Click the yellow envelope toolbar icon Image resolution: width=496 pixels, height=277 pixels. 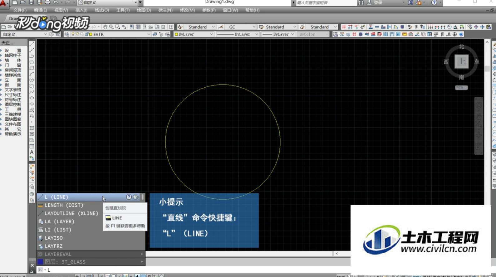405,34
